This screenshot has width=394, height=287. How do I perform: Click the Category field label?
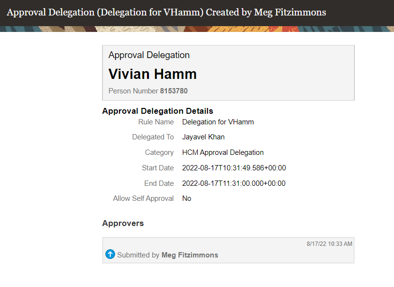coord(159,152)
